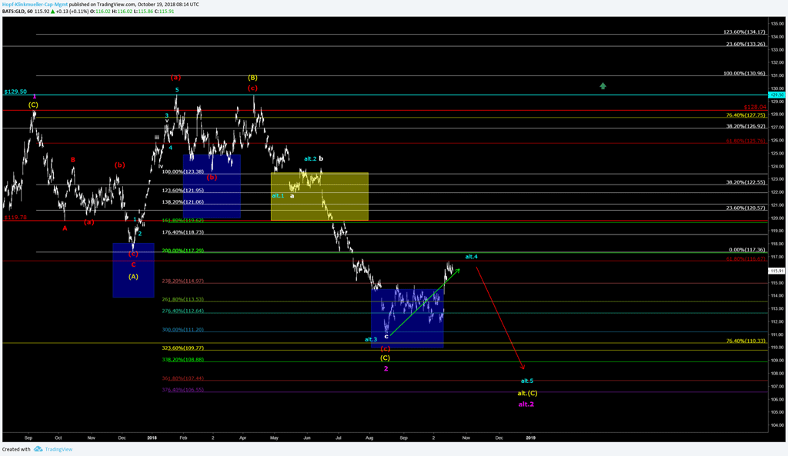The width and height of the screenshot is (788, 456).
Task: Click the cyan 129.50 price axis tag
Action: (777, 95)
